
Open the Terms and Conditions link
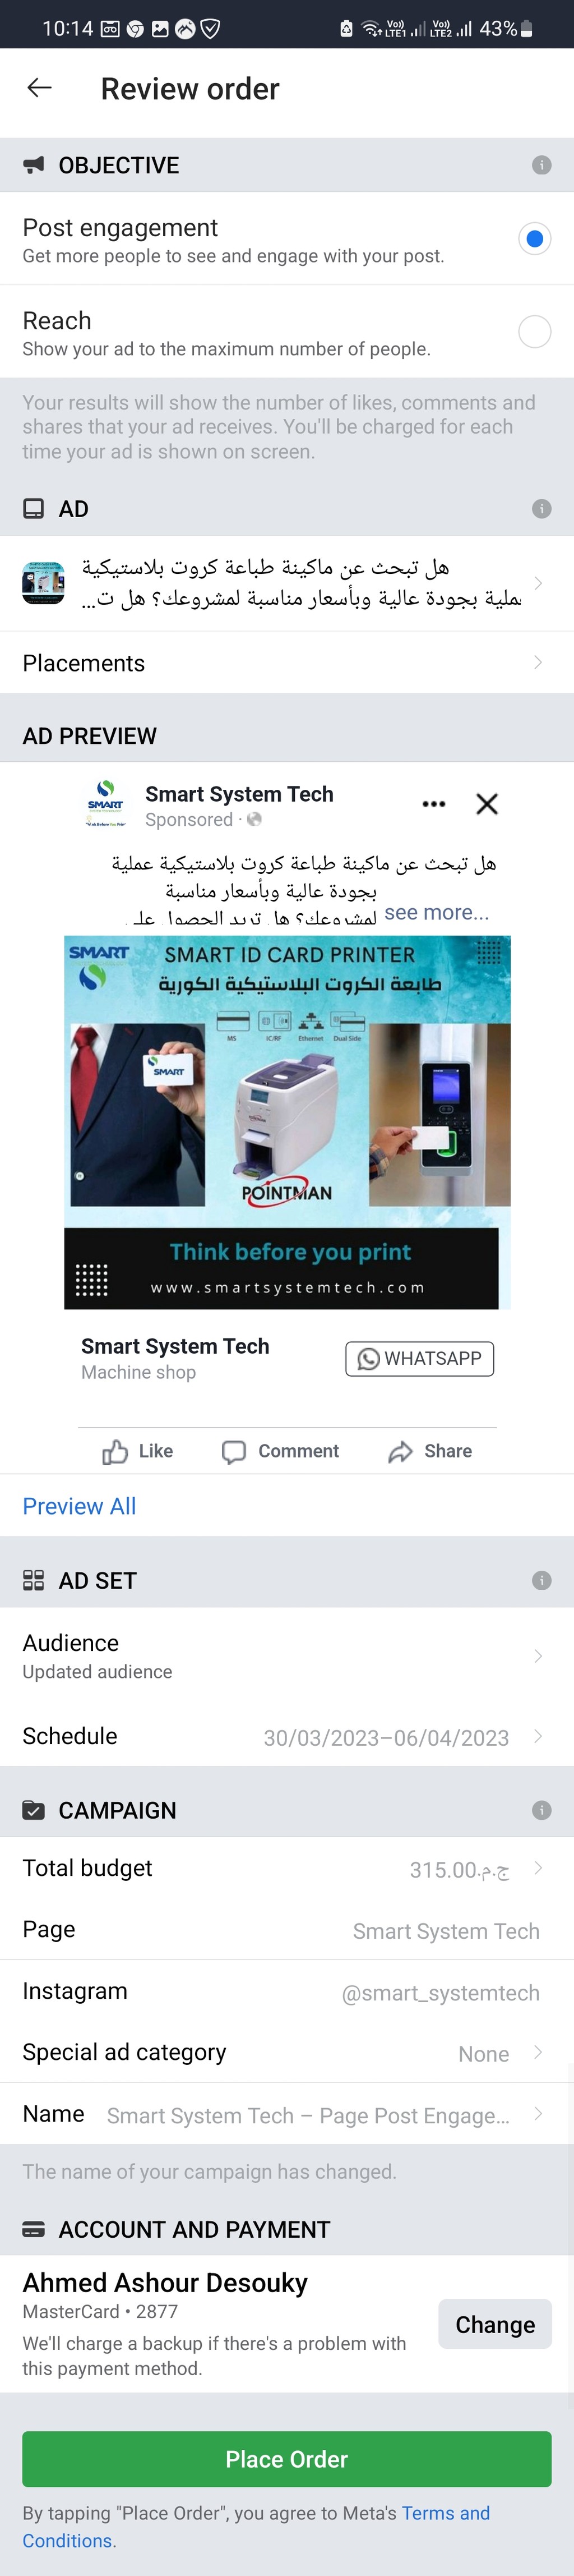(256, 2527)
